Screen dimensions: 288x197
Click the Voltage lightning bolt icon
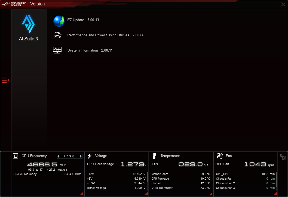tap(89, 156)
